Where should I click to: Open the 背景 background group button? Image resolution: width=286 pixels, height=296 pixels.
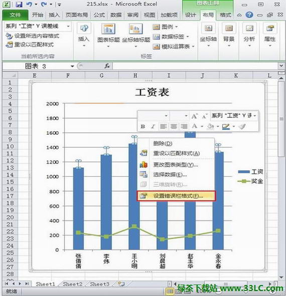click(x=229, y=35)
